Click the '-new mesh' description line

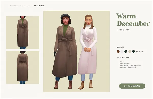(124, 63)
